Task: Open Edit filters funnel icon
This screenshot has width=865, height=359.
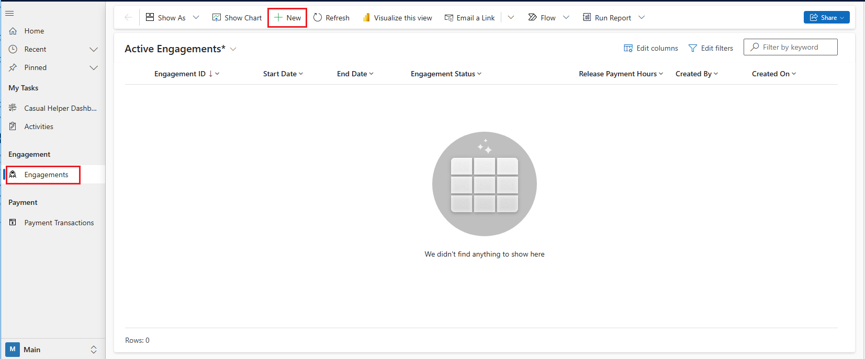Action: (693, 48)
